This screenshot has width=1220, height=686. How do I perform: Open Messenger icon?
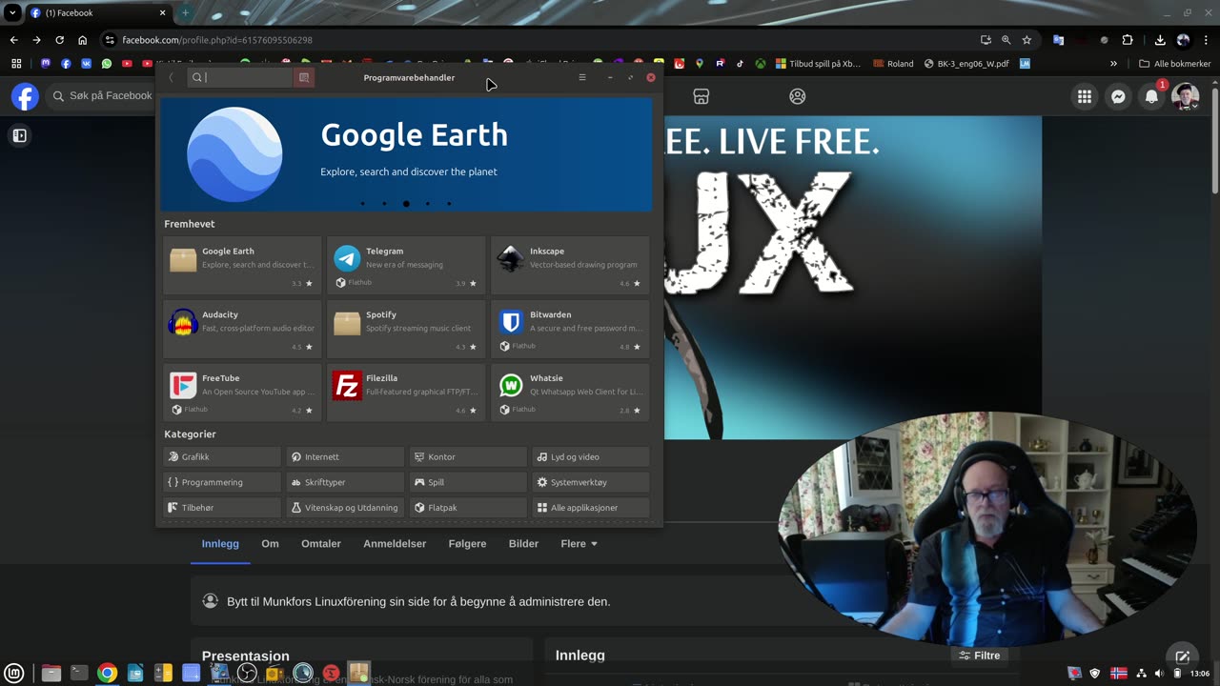tap(1118, 96)
